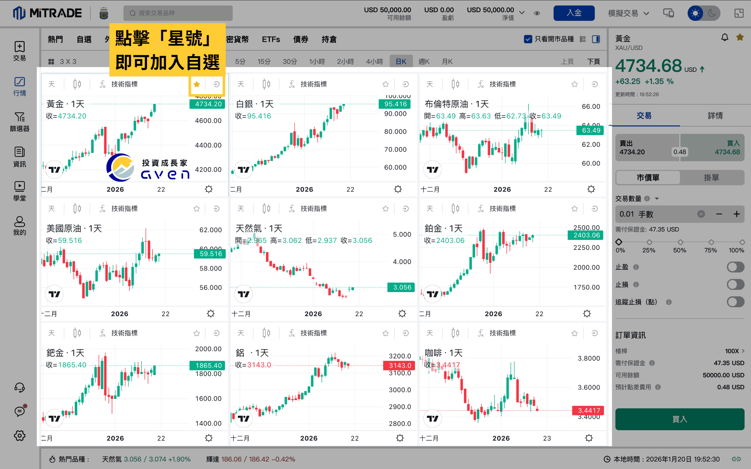Open the 交易數量 quantity dropdown
This screenshot has width=751, height=469.
click(x=657, y=199)
